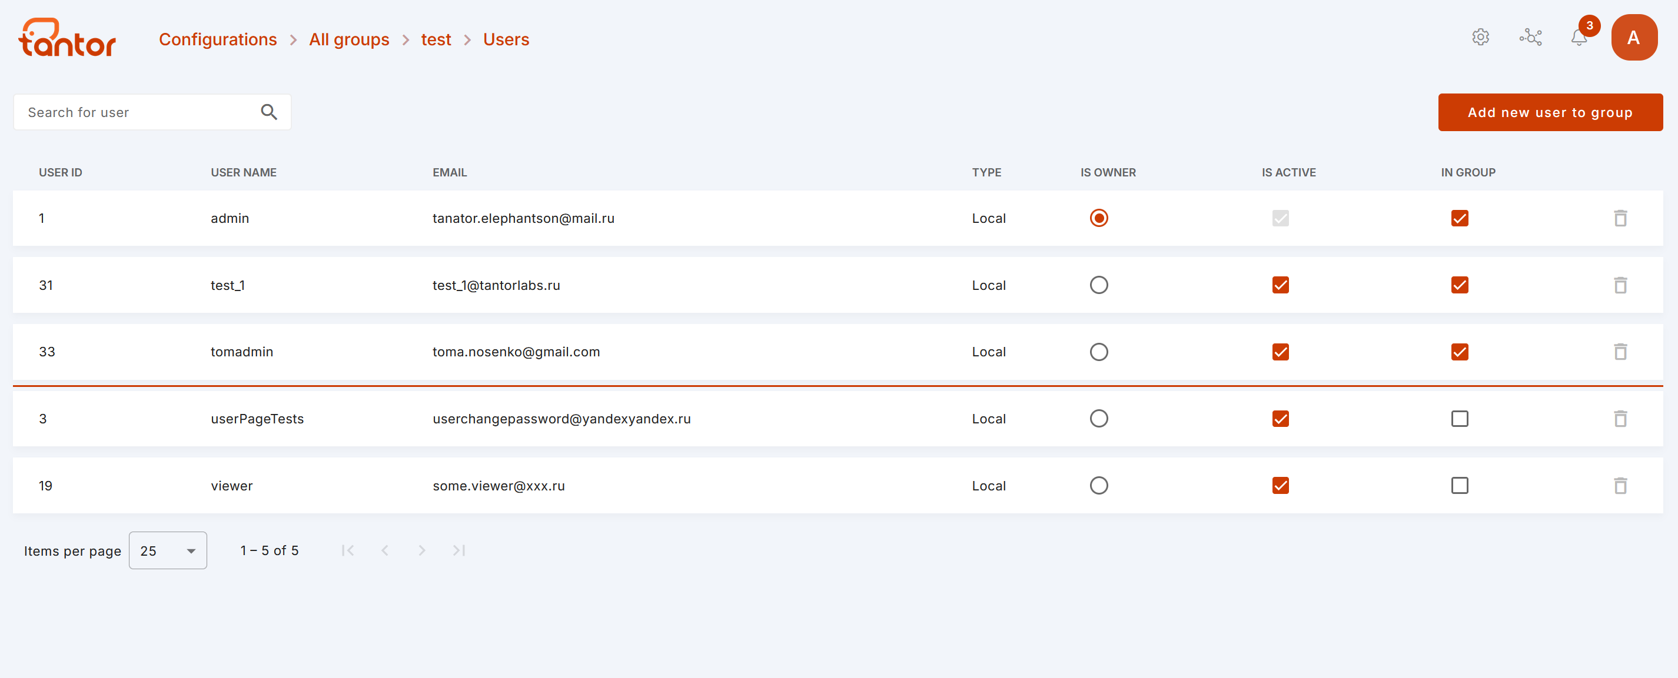
Task: Navigate to Configurations breadcrumb
Action: (x=218, y=39)
